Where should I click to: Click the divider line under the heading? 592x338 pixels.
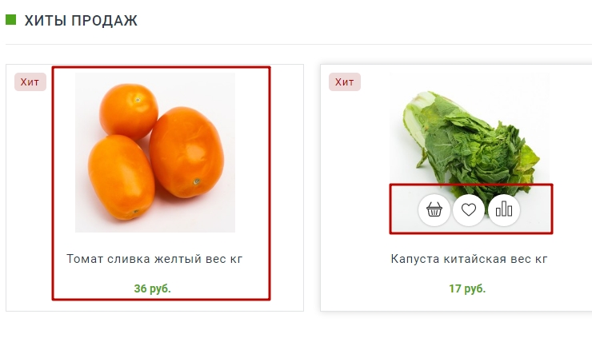click(x=296, y=44)
